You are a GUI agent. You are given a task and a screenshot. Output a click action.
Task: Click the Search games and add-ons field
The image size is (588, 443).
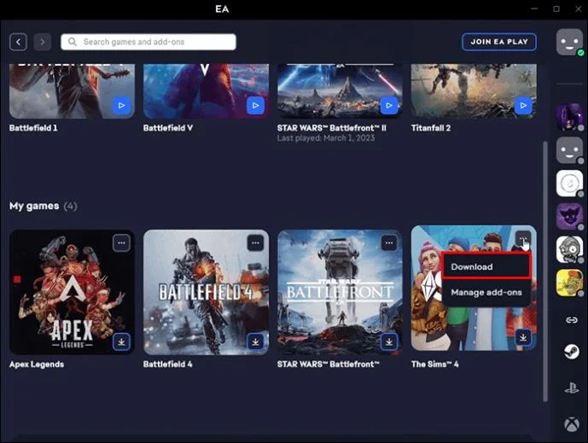(148, 42)
